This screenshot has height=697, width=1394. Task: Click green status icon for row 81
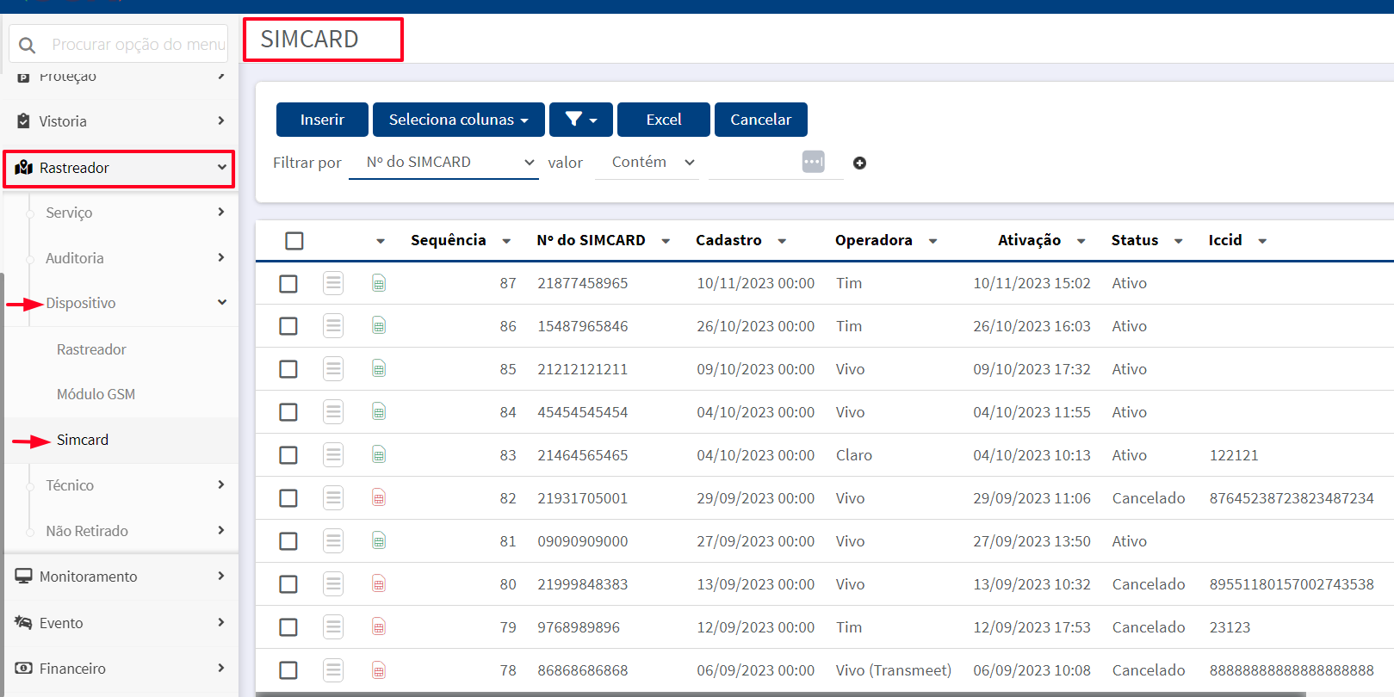379,541
